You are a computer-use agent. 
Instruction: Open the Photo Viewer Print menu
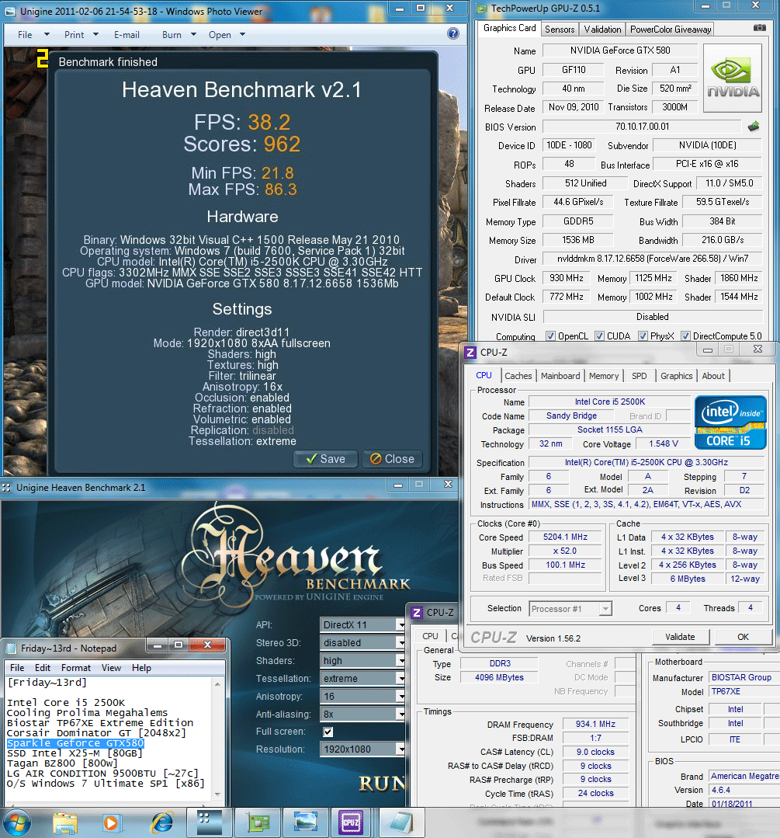coord(81,35)
